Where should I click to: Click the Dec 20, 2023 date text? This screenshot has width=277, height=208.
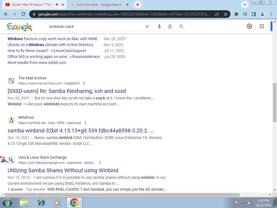click(115, 39)
